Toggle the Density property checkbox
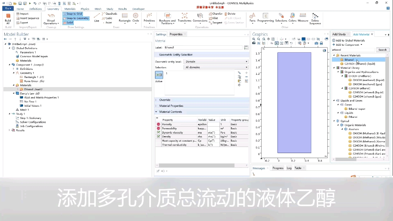The height and width of the screenshot is (221, 393). (x=159, y=137)
